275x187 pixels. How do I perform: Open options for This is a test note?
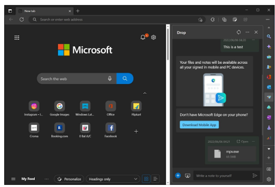[254, 40]
